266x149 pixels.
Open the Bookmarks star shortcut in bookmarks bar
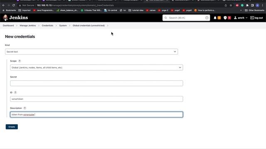click(x=9, y=10)
